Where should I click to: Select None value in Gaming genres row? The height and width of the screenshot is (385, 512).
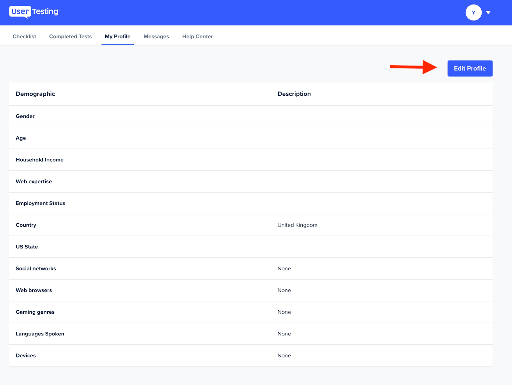tap(284, 312)
